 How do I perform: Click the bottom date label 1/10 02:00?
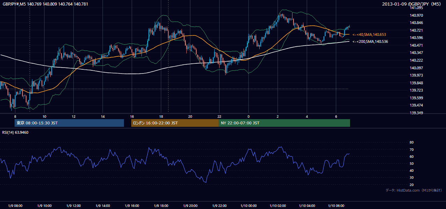[278, 206]
